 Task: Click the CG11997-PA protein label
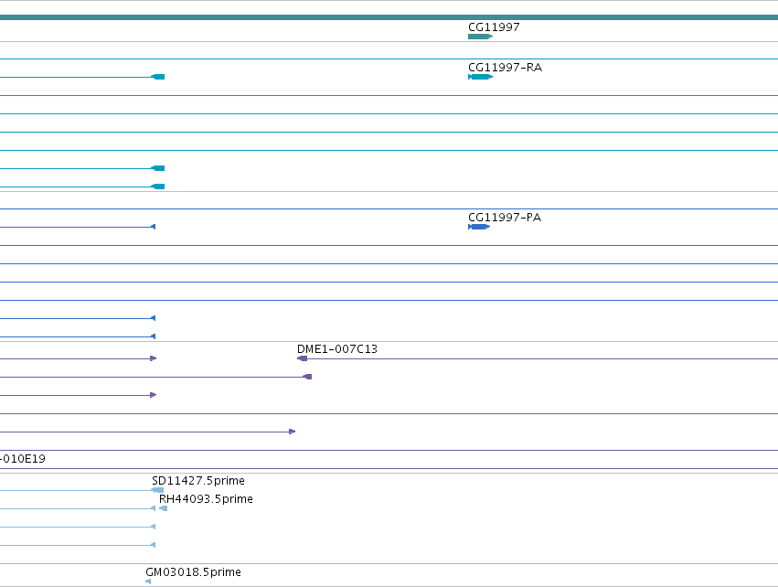tap(505, 218)
